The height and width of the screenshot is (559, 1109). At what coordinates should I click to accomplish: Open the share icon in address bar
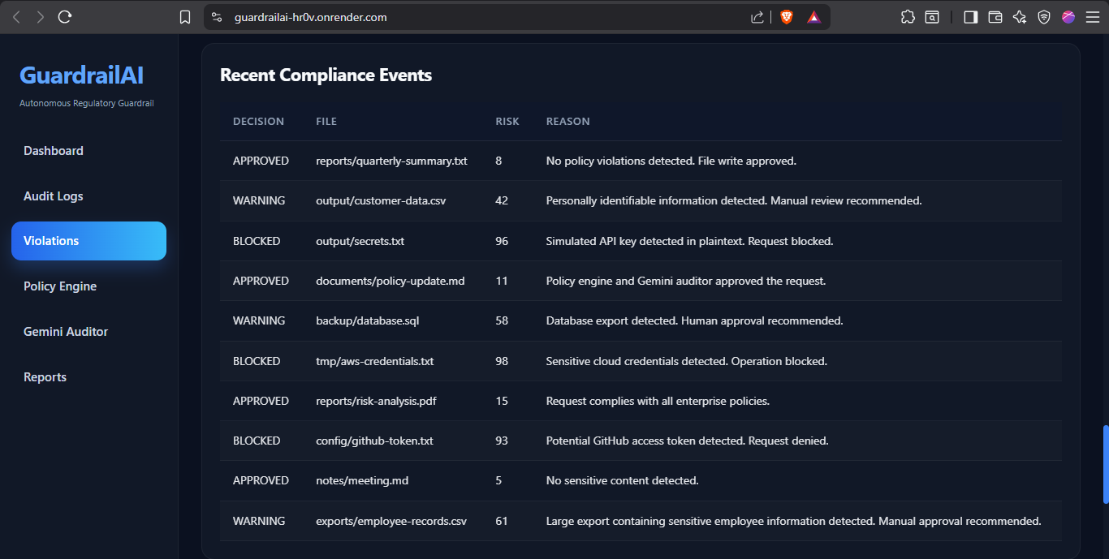(757, 17)
